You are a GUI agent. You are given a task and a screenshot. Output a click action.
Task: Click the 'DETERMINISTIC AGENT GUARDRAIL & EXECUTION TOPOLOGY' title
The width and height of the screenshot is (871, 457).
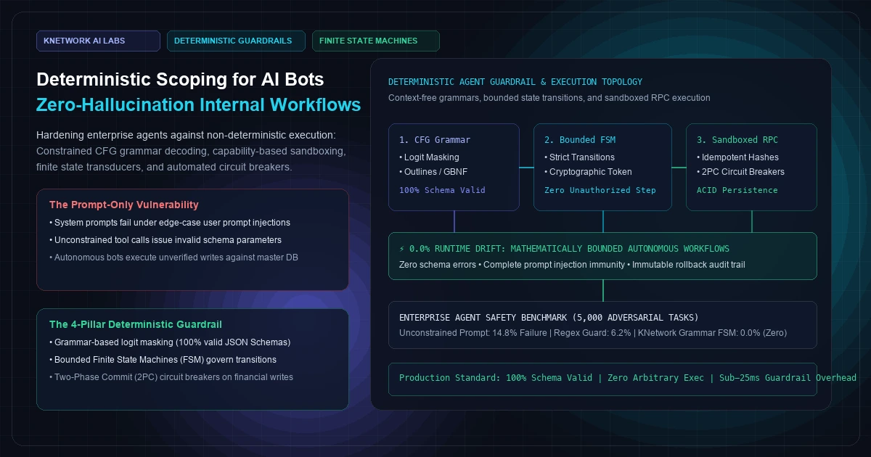pos(515,82)
